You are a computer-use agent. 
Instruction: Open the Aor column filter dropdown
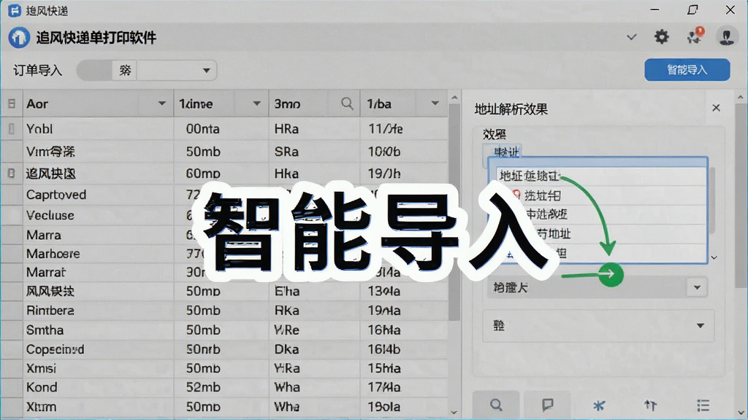[161, 104]
